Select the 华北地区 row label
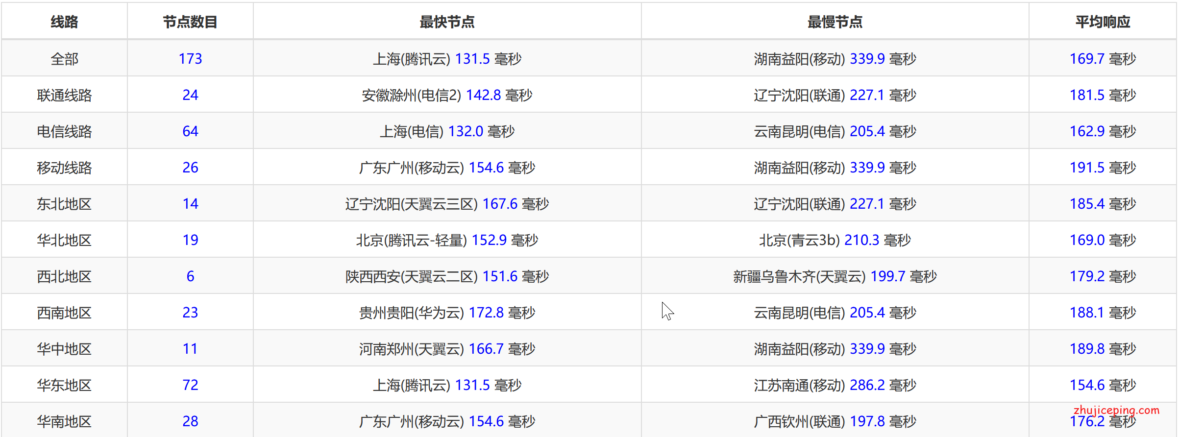 (x=64, y=240)
